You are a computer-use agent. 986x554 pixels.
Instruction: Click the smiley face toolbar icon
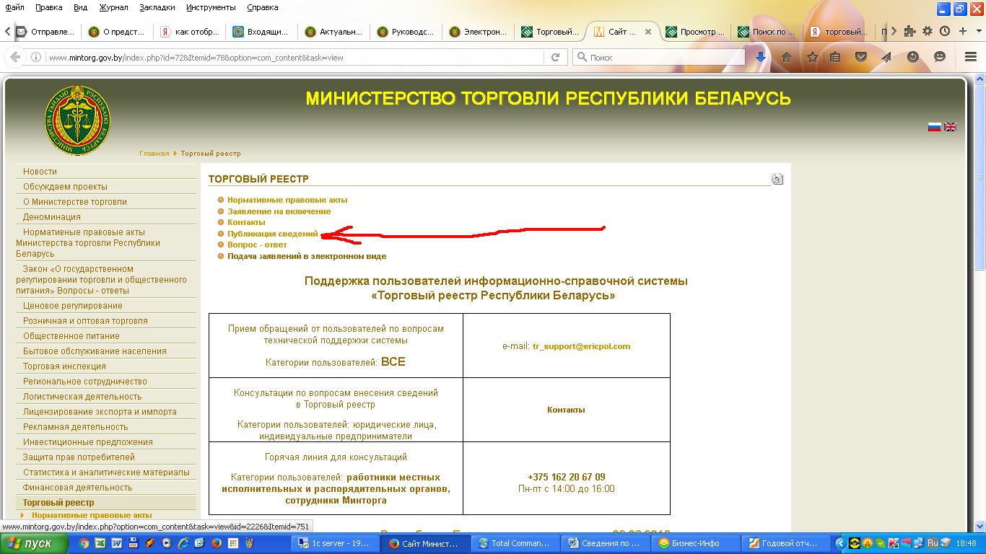coord(940,57)
